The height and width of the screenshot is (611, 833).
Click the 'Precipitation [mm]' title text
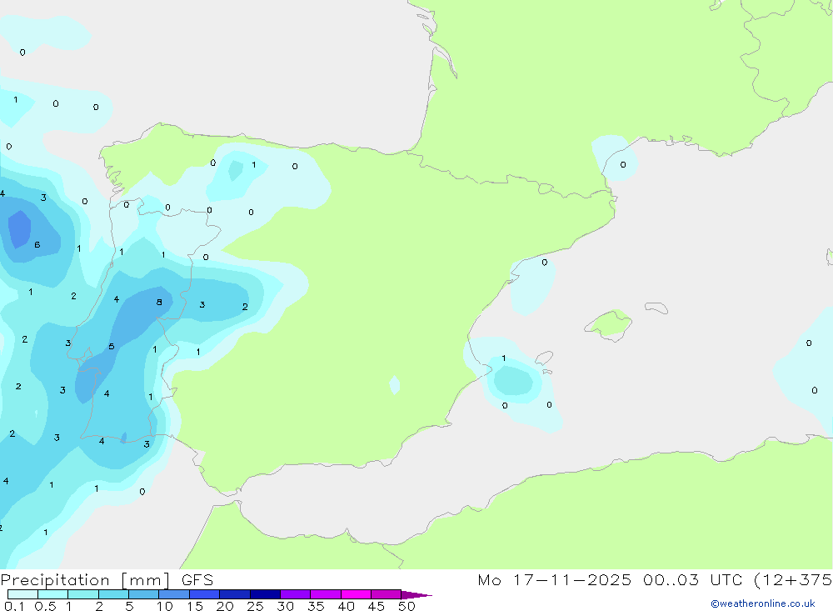(85, 580)
